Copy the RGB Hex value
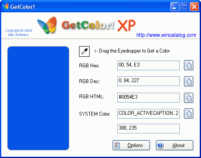 click(189, 65)
